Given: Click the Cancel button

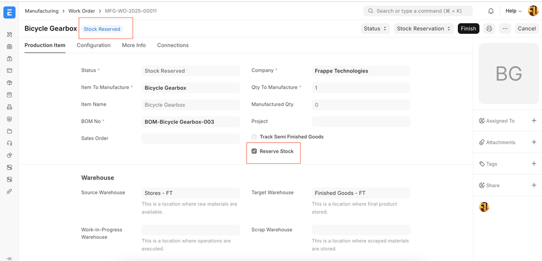Looking at the screenshot, I should 526,29.
